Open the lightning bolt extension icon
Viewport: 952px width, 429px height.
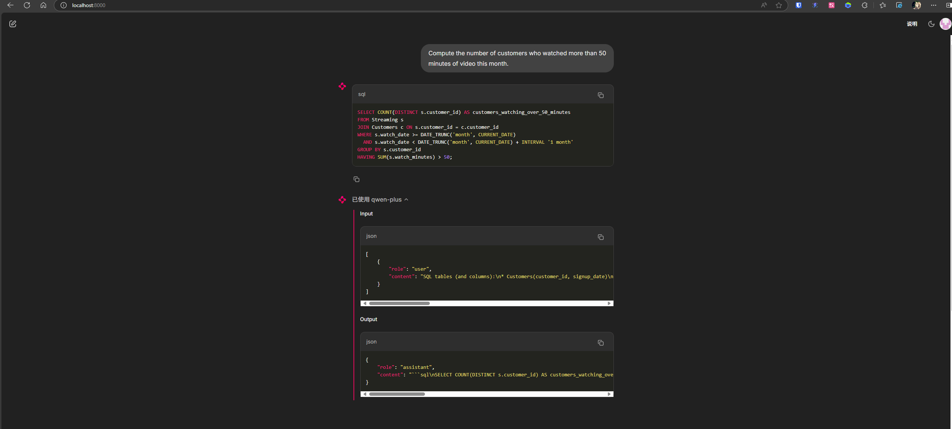(x=815, y=5)
